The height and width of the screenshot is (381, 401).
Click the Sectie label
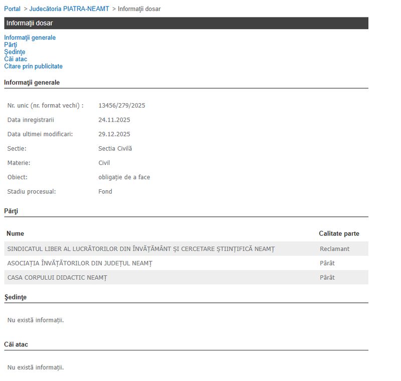(x=17, y=148)
